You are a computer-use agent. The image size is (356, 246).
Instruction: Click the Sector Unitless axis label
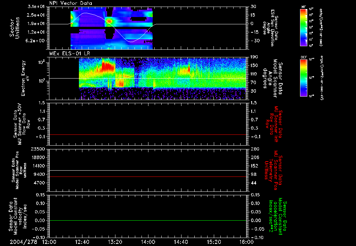tap(14, 28)
